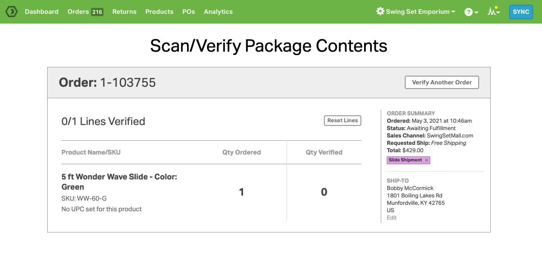Click the Orders count badge 216
Image resolution: width=542 pixels, height=268 pixels.
tap(97, 12)
